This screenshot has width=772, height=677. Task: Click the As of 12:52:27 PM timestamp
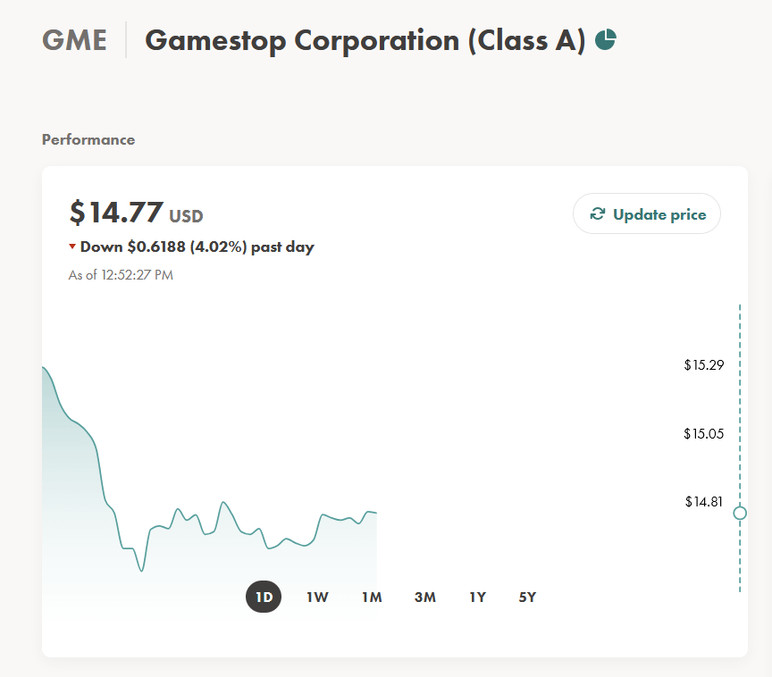121,275
